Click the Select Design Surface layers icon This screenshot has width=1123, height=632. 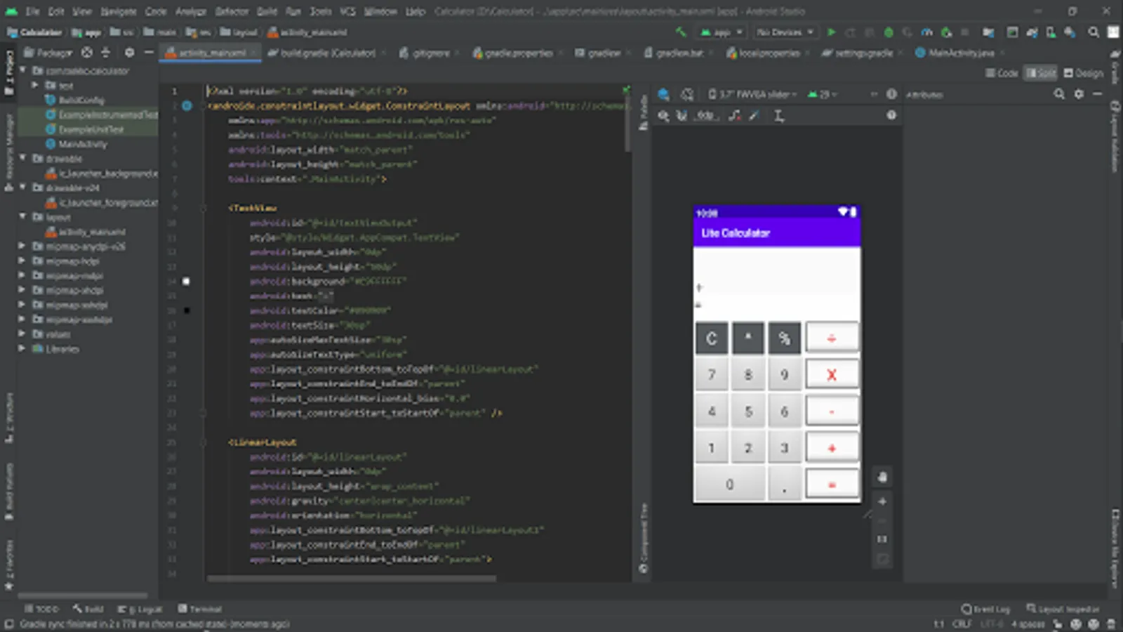[663, 94]
